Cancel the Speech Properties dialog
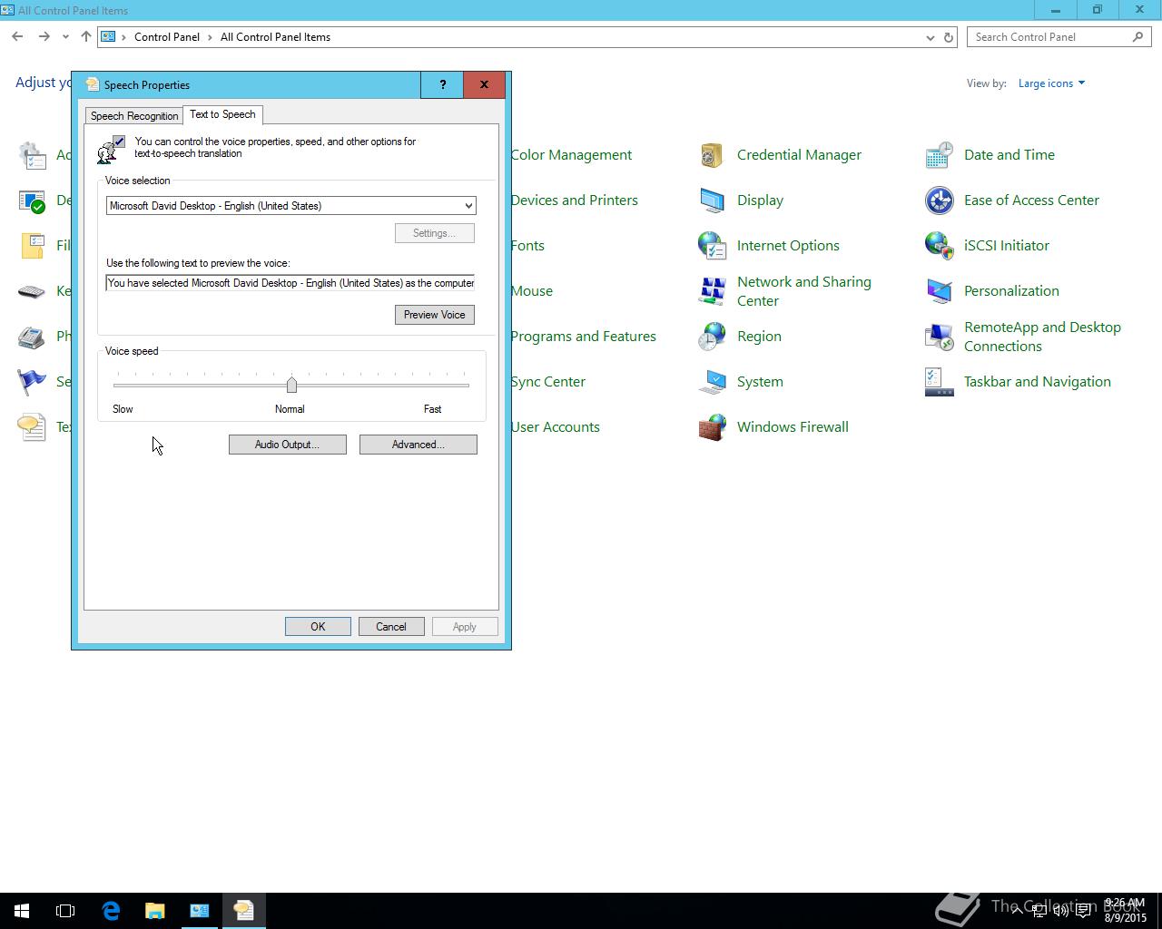The image size is (1162, 929). tap(391, 627)
